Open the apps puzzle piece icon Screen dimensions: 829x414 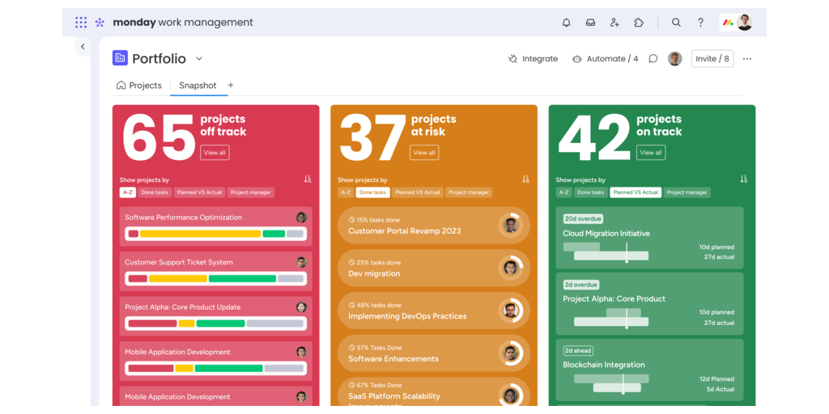coord(639,23)
